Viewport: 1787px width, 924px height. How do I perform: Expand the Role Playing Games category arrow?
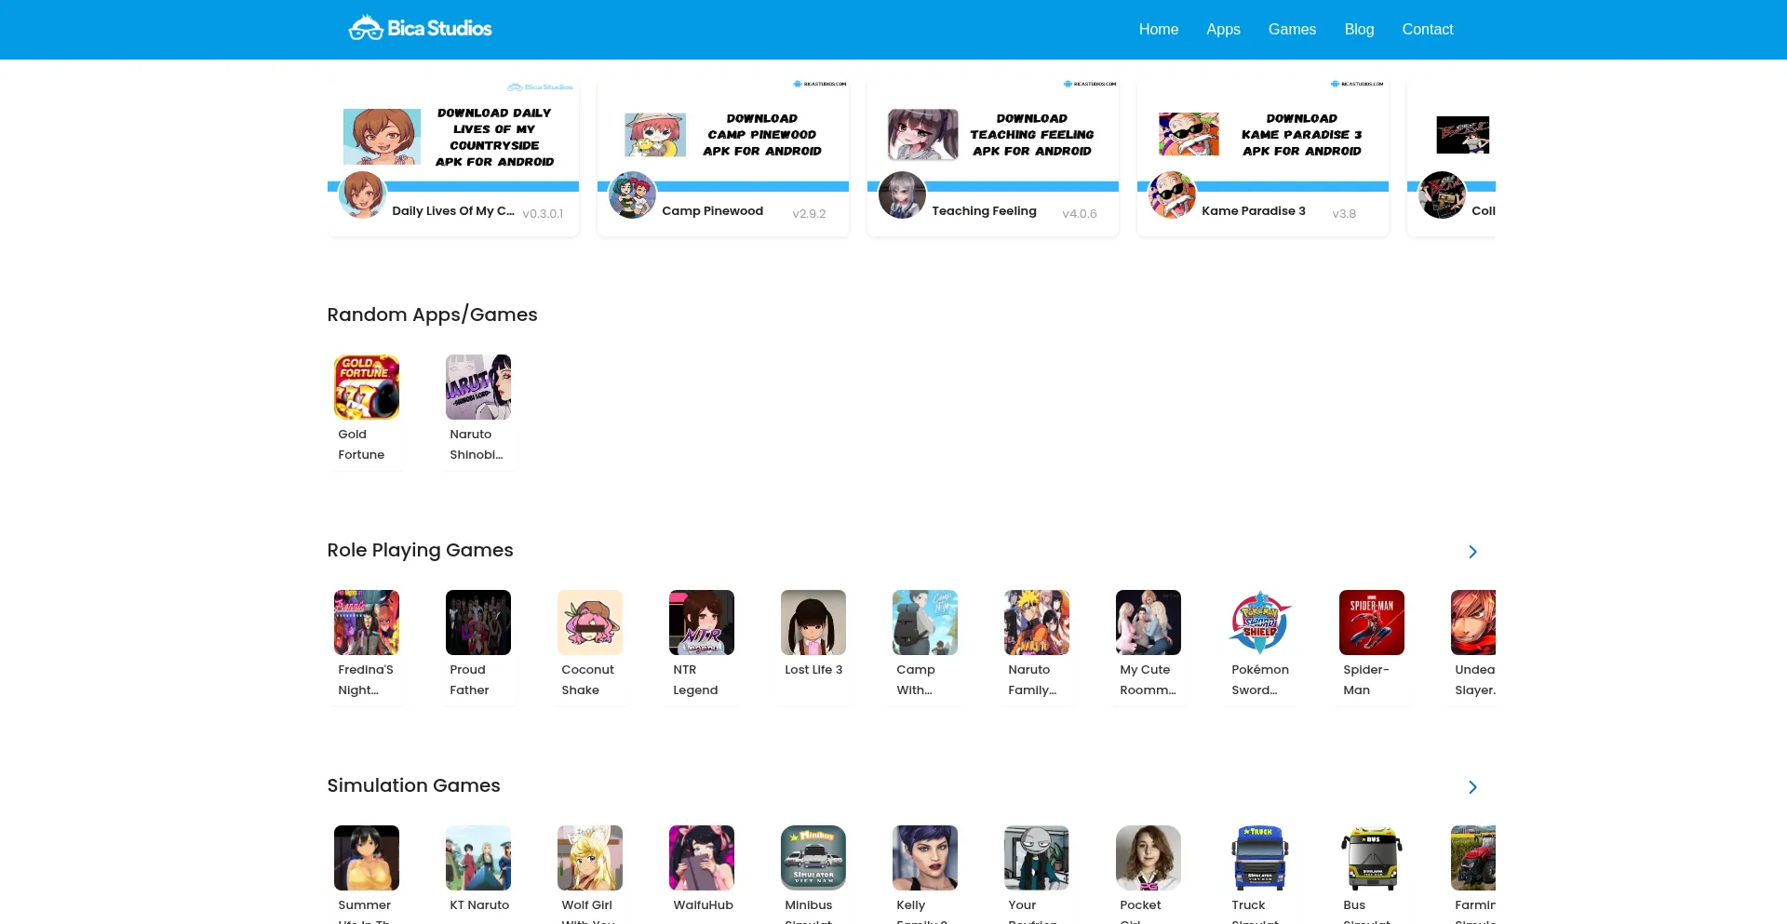coord(1472,552)
